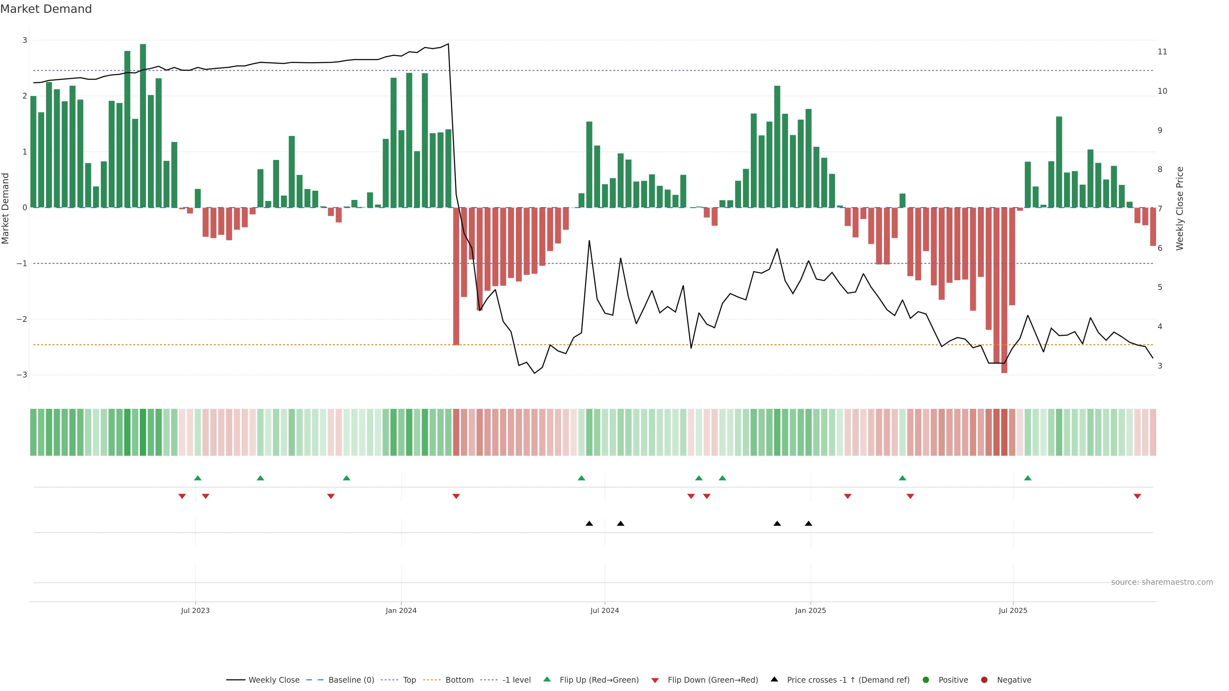Click the first black price-cross triangle marker
This screenshot has height=691, width=1229.
click(x=589, y=524)
